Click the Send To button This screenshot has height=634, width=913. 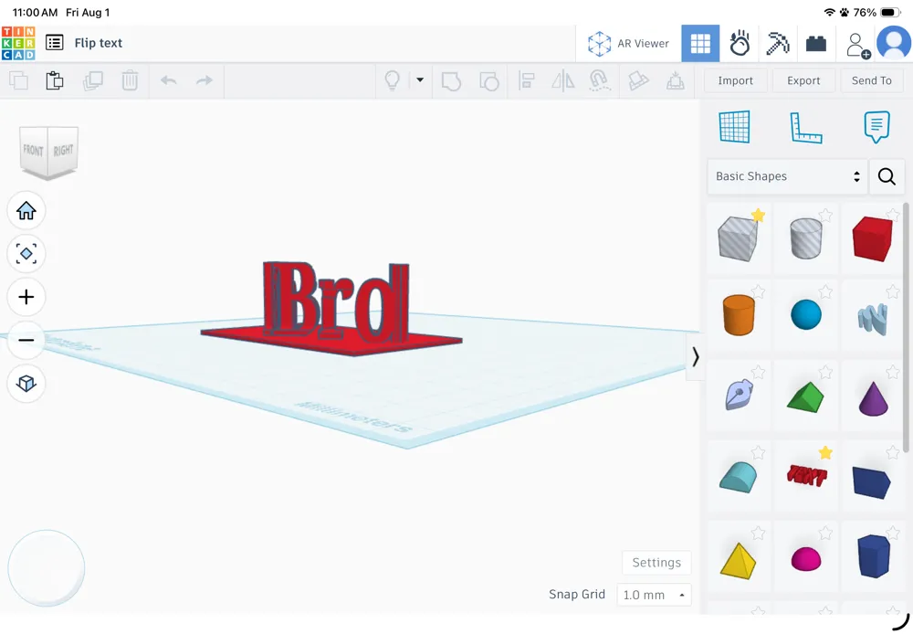pyautogui.click(x=872, y=80)
